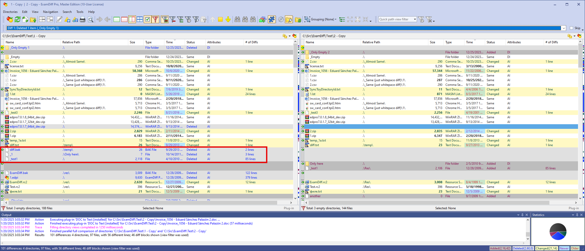Open the Grouping (None) dropdown
The width and height of the screenshot is (585, 251).
tap(320, 19)
